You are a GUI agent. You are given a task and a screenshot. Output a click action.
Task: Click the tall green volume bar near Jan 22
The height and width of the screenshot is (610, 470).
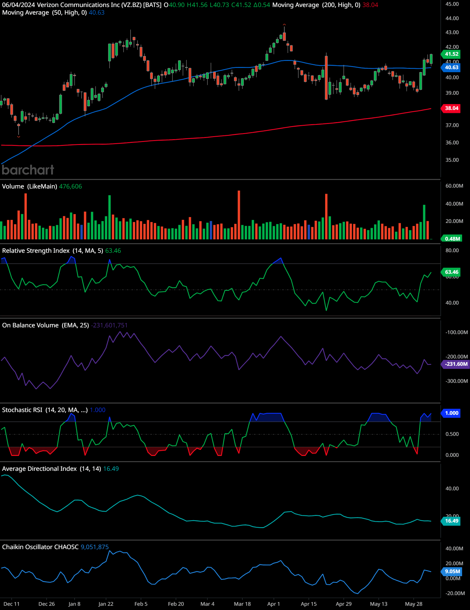coord(110,217)
